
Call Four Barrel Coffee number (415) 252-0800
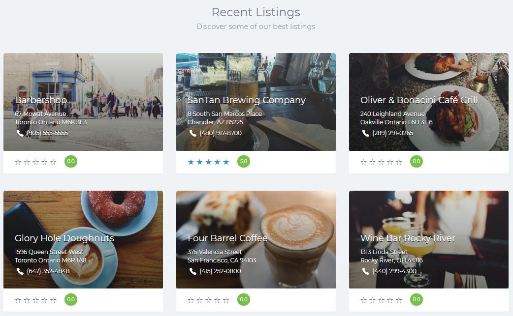[x=220, y=271]
